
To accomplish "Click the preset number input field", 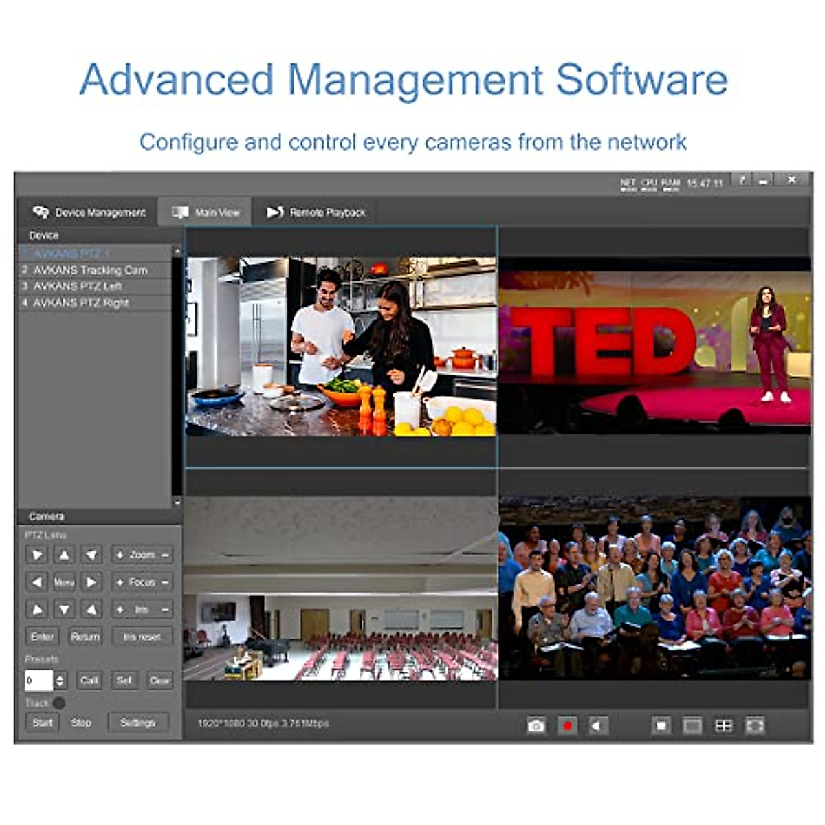I will coord(38,681).
